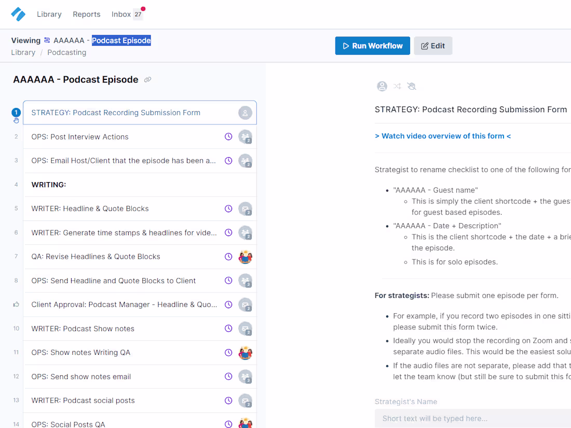Open the Library menu
Viewport: 571px width, 428px height.
(49, 14)
